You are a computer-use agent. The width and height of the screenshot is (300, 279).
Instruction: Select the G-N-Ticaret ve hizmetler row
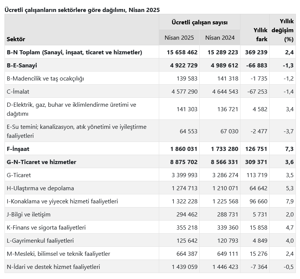coord(150,162)
